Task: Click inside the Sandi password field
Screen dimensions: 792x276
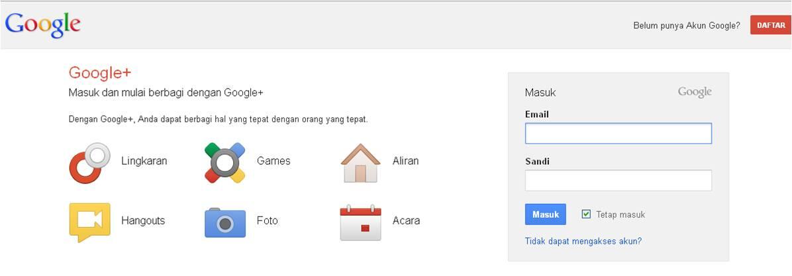Action: (619, 180)
